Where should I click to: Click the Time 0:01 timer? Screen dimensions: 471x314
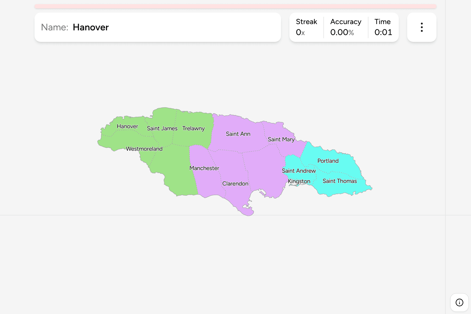[x=383, y=27]
